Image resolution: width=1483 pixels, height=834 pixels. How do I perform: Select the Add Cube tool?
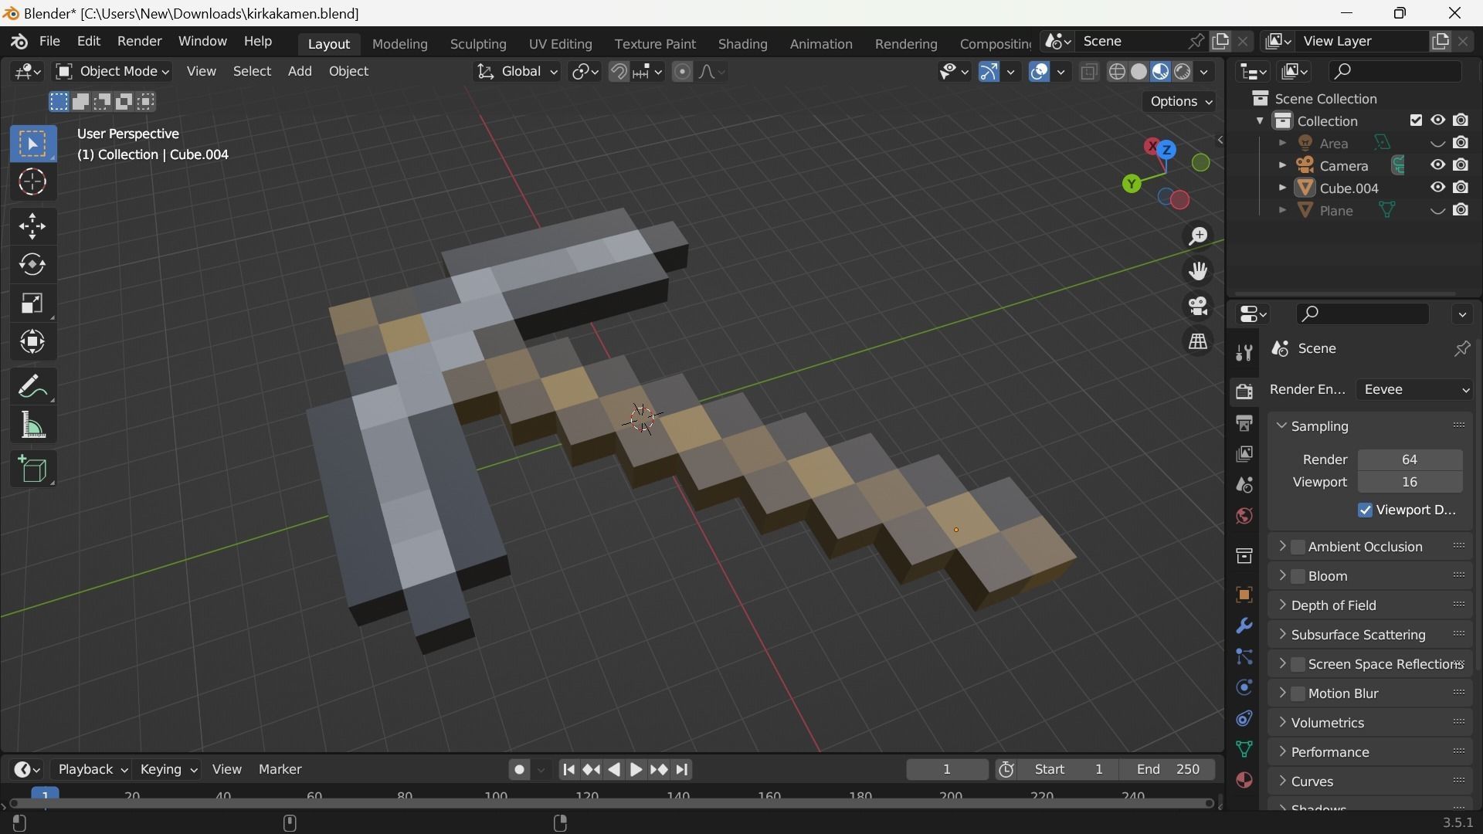32,469
